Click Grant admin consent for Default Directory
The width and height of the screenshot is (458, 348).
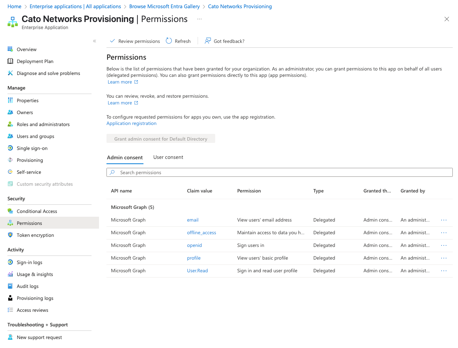point(161,139)
